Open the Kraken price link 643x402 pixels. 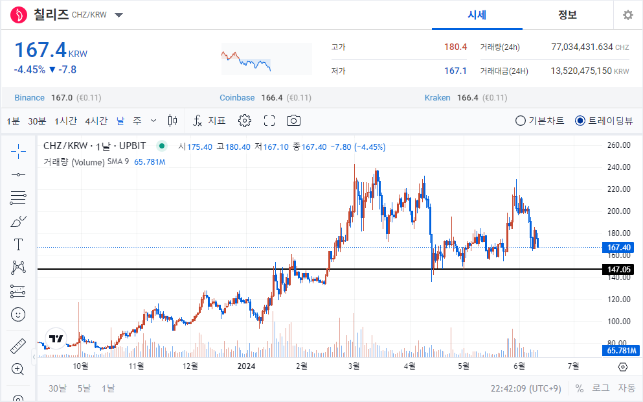pyautogui.click(x=437, y=98)
